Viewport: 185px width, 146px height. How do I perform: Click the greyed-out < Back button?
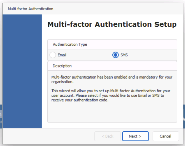[x=107, y=136]
